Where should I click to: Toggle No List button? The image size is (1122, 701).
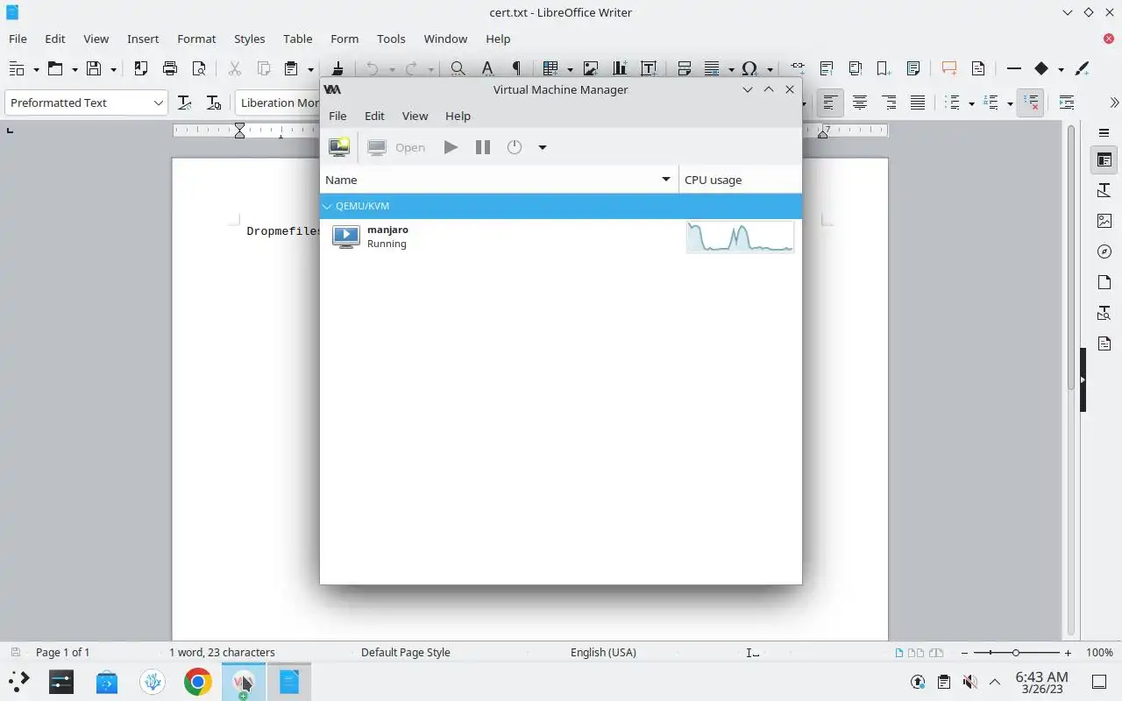(x=1031, y=103)
